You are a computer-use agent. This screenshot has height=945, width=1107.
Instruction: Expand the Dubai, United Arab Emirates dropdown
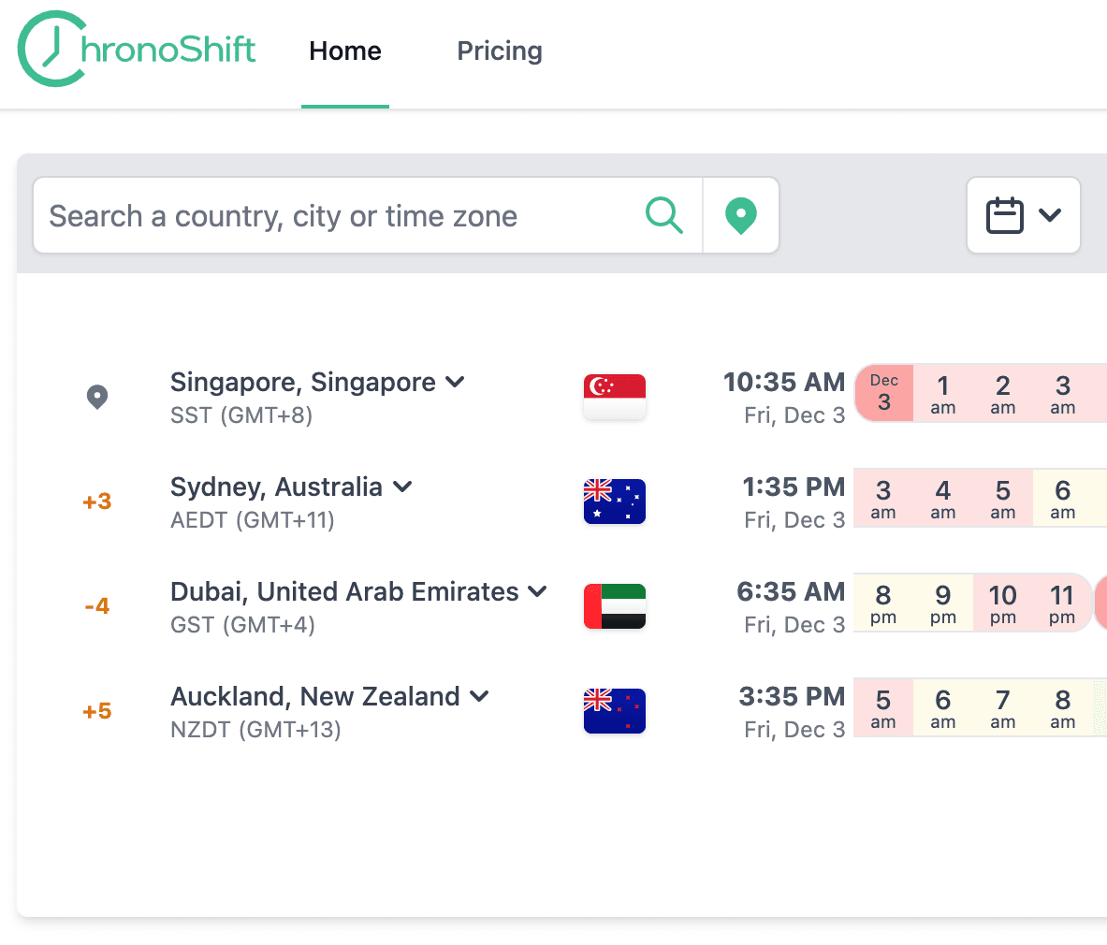[538, 591]
